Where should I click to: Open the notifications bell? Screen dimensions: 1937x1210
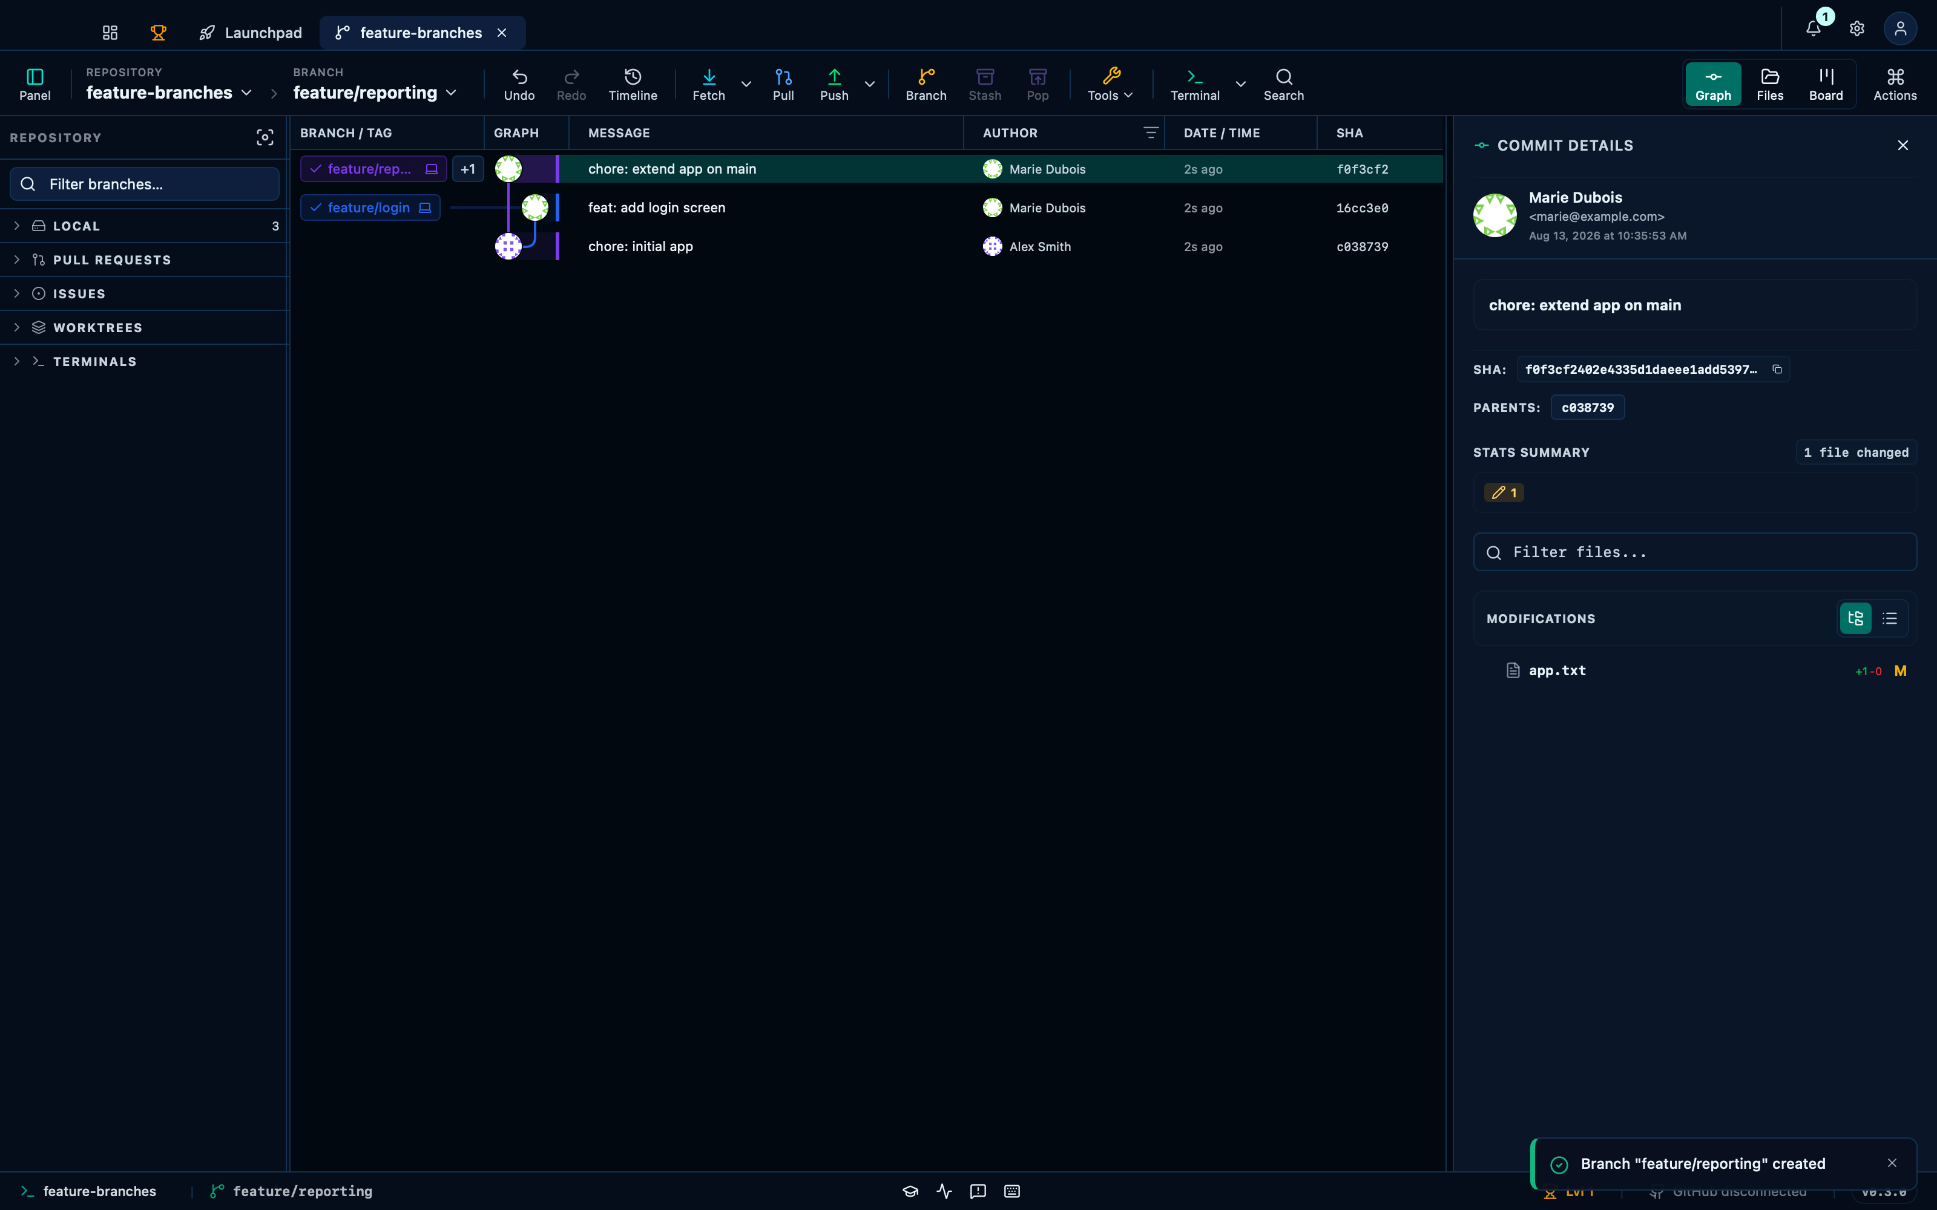1814,29
